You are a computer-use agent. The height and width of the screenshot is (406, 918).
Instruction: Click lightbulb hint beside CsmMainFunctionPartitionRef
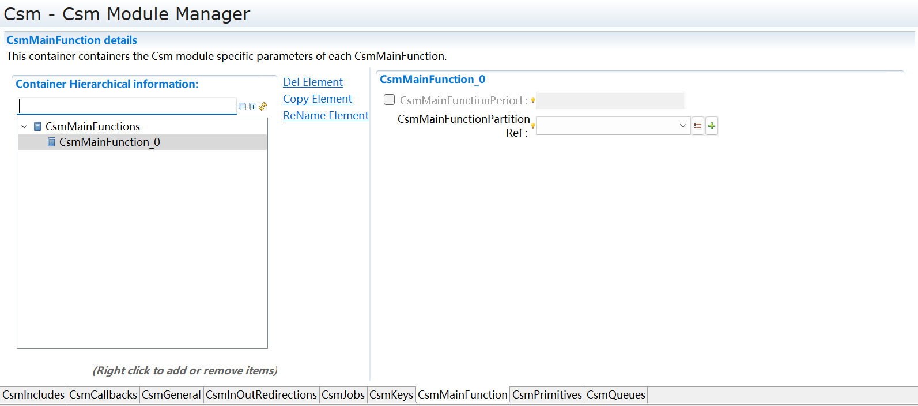[x=533, y=126]
